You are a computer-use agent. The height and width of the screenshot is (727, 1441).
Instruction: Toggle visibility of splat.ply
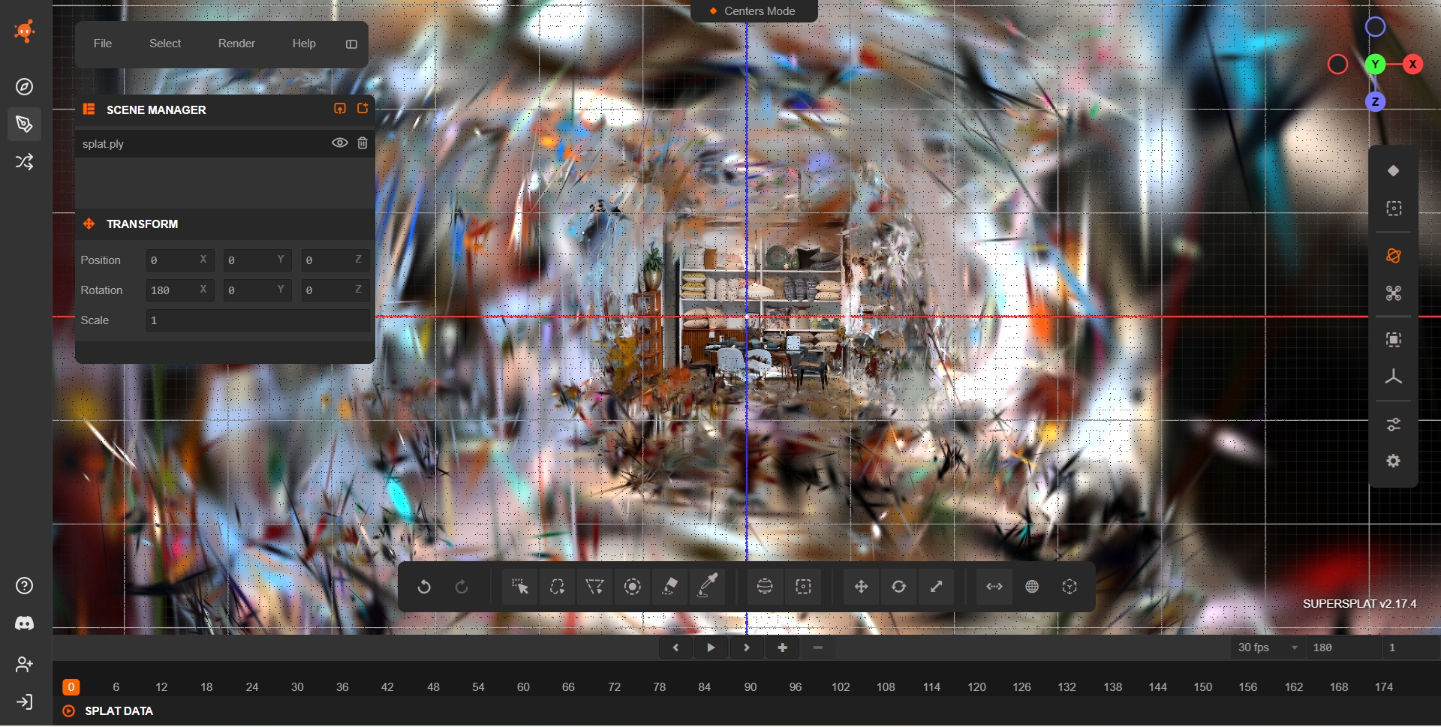pyautogui.click(x=339, y=143)
